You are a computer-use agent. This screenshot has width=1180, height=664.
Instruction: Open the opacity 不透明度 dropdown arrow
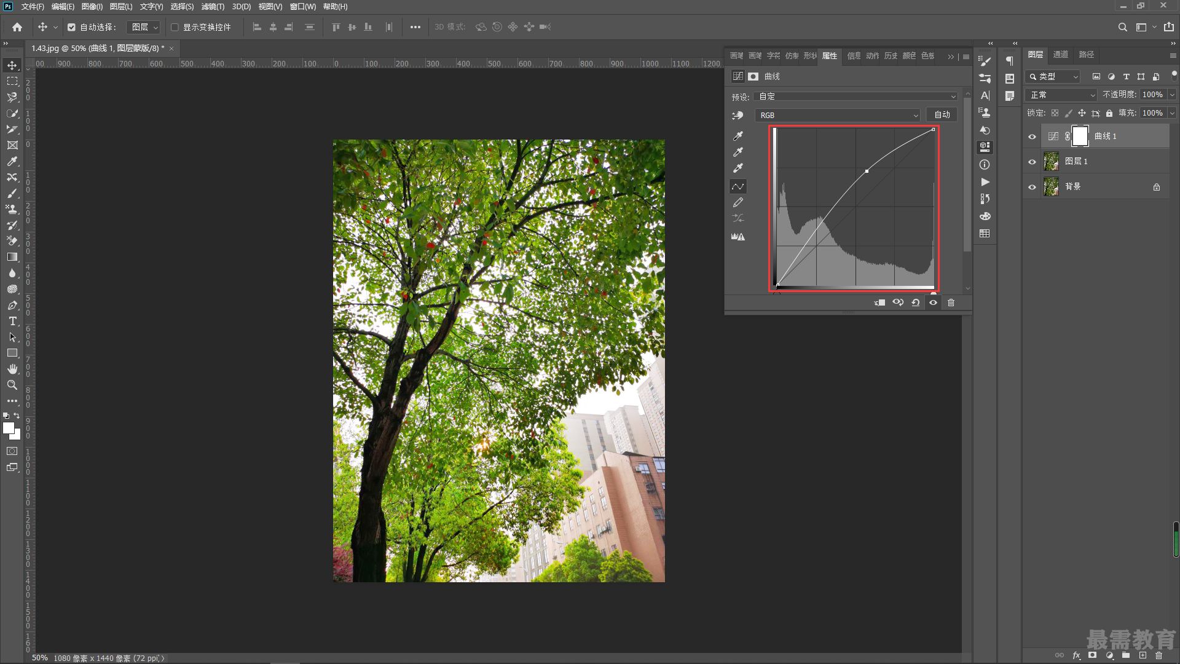coord(1173,95)
